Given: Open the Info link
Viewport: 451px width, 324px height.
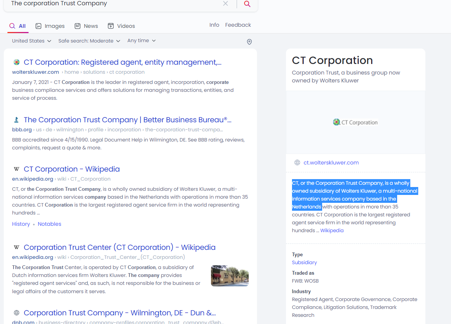Looking at the screenshot, I should 214,25.
